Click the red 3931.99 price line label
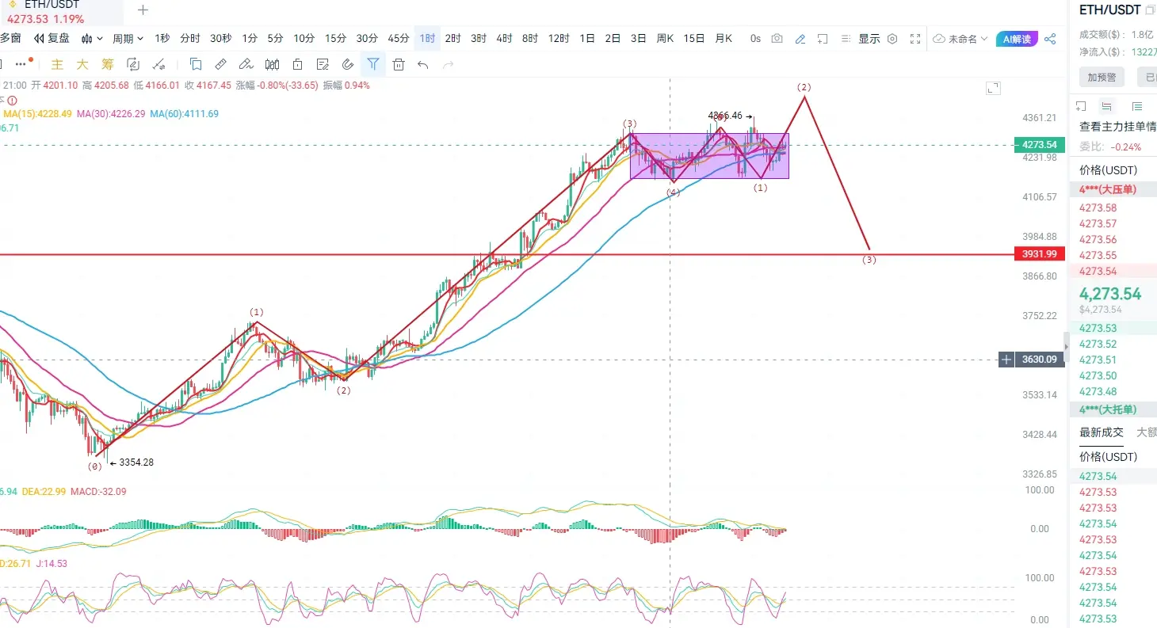 [x=1040, y=253]
